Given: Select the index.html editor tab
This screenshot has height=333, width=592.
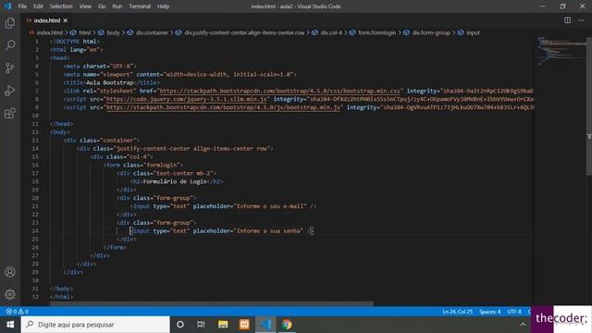Looking at the screenshot, I should coord(47,20).
